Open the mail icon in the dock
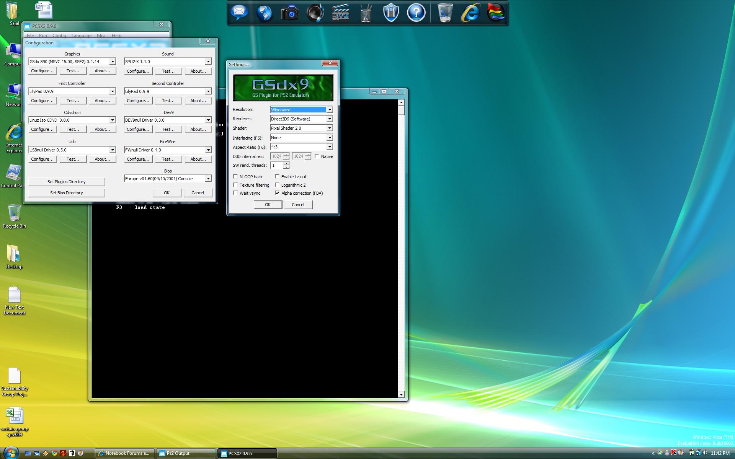This screenshot has width=735, height=459. click(x=239, y=13)
